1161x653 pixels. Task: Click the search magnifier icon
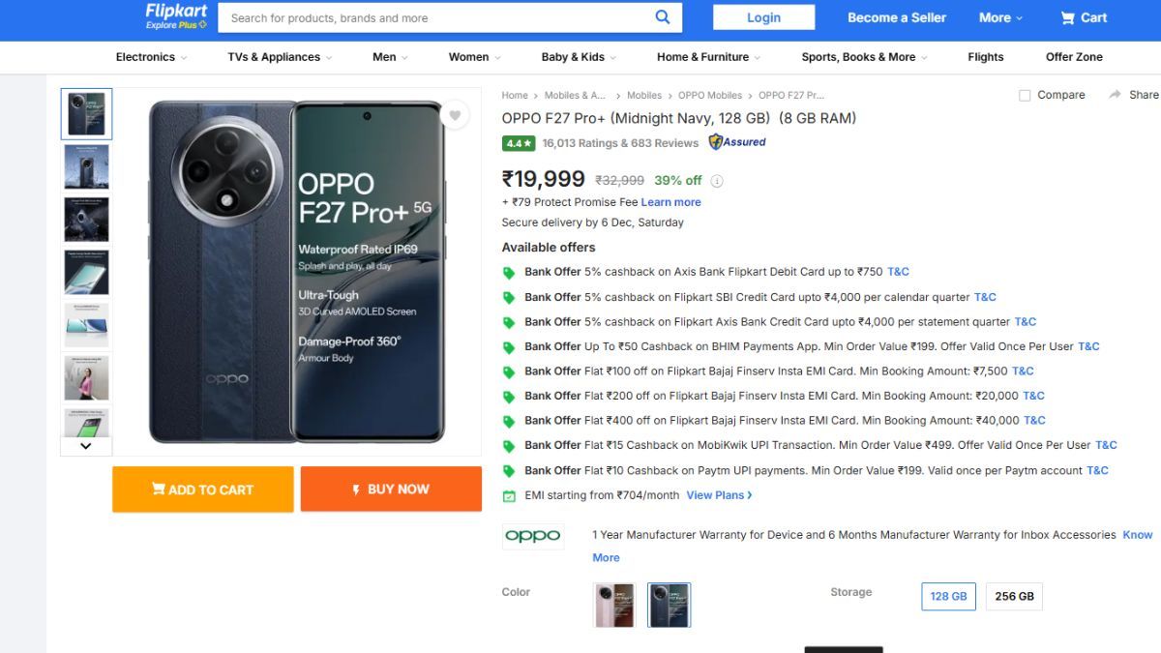coord(663,16)
